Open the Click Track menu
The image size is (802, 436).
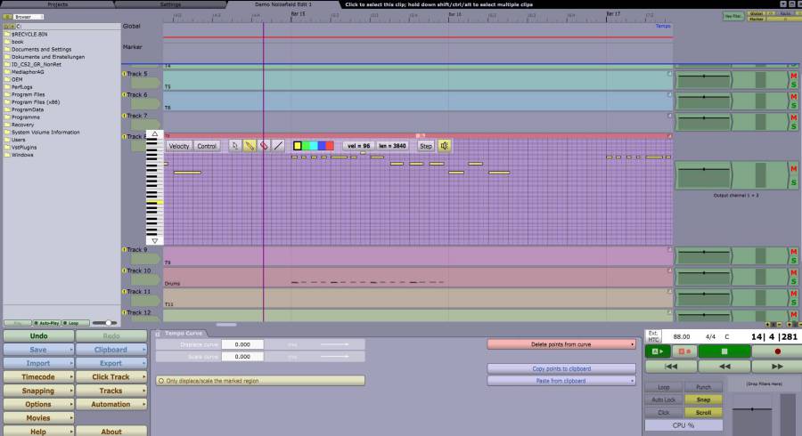pos(111,377)
